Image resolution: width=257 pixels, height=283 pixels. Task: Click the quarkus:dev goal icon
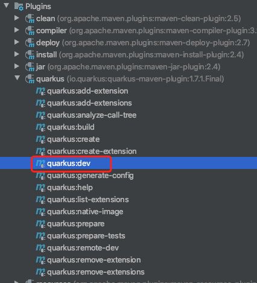(x=40, y=164)
